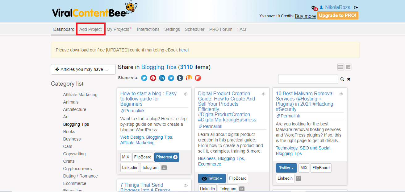This screenshot has height=192, width=405.
Task: Select Ecommerce in the category list
Action: click(75, 183)
